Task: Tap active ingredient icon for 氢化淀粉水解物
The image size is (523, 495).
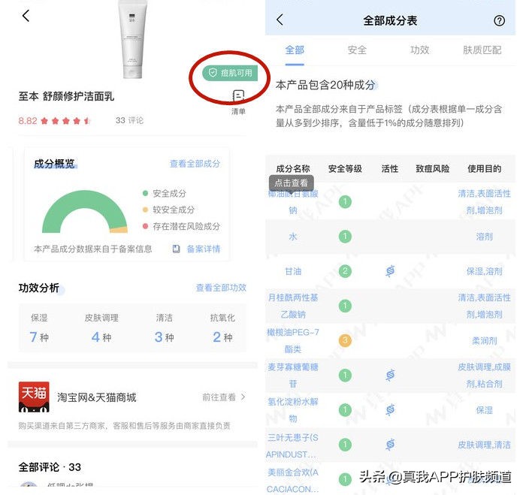Action: pos(390,409)
